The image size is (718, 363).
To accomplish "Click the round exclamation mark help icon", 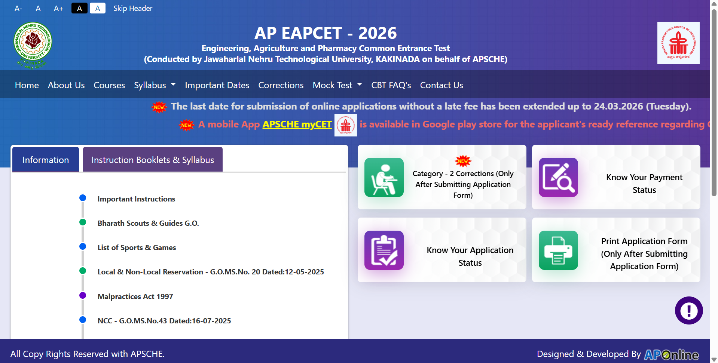I will [x=688, y=310].
